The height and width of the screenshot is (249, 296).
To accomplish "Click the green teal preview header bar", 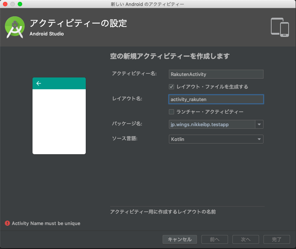I will tap(59, 83).
